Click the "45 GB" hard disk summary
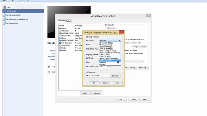This screenshot has height=116, width=207. (77, 33)
